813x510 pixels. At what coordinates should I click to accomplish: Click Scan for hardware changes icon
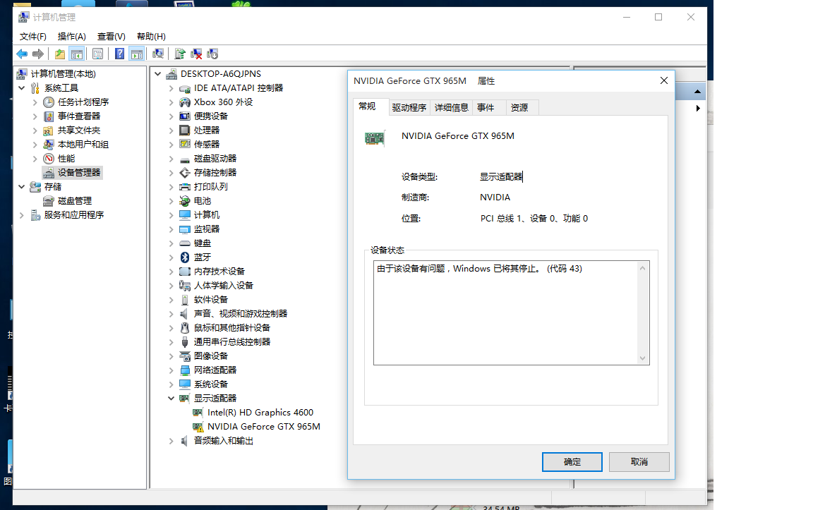(158, 54)
